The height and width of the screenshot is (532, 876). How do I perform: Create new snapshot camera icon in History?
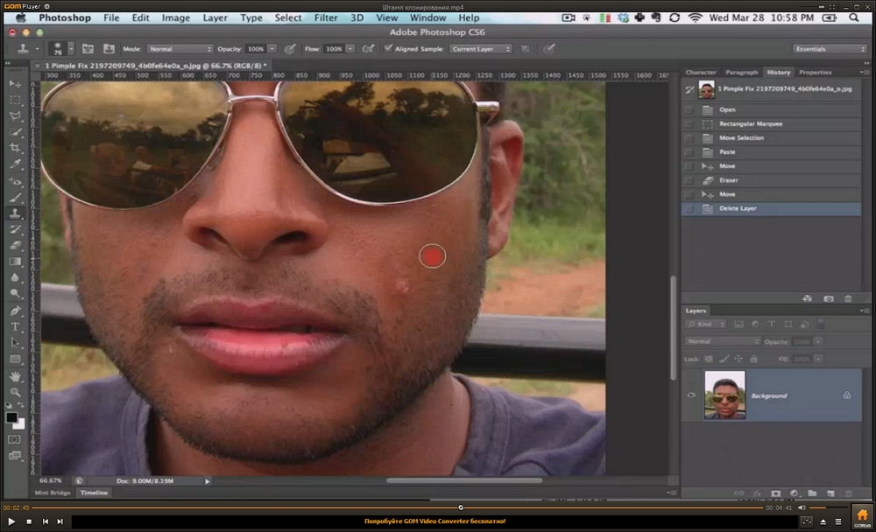[829, 298]
